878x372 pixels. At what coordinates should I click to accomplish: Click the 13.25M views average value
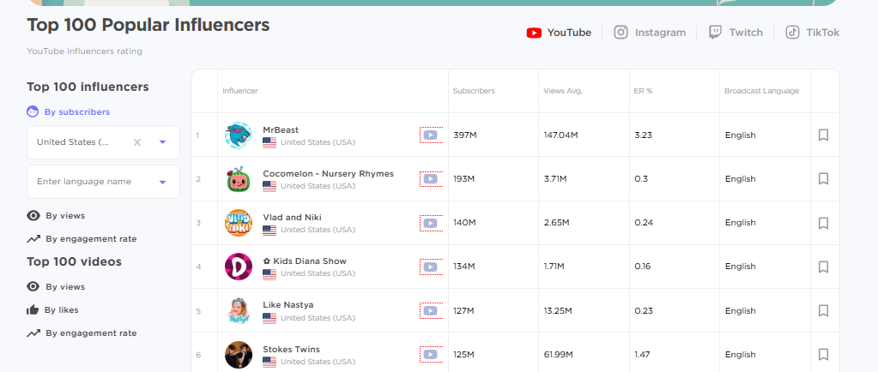[558, 310]
